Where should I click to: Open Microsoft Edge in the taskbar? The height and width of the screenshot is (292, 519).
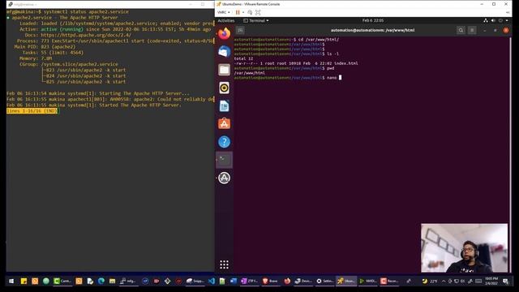tap(101, 281)
